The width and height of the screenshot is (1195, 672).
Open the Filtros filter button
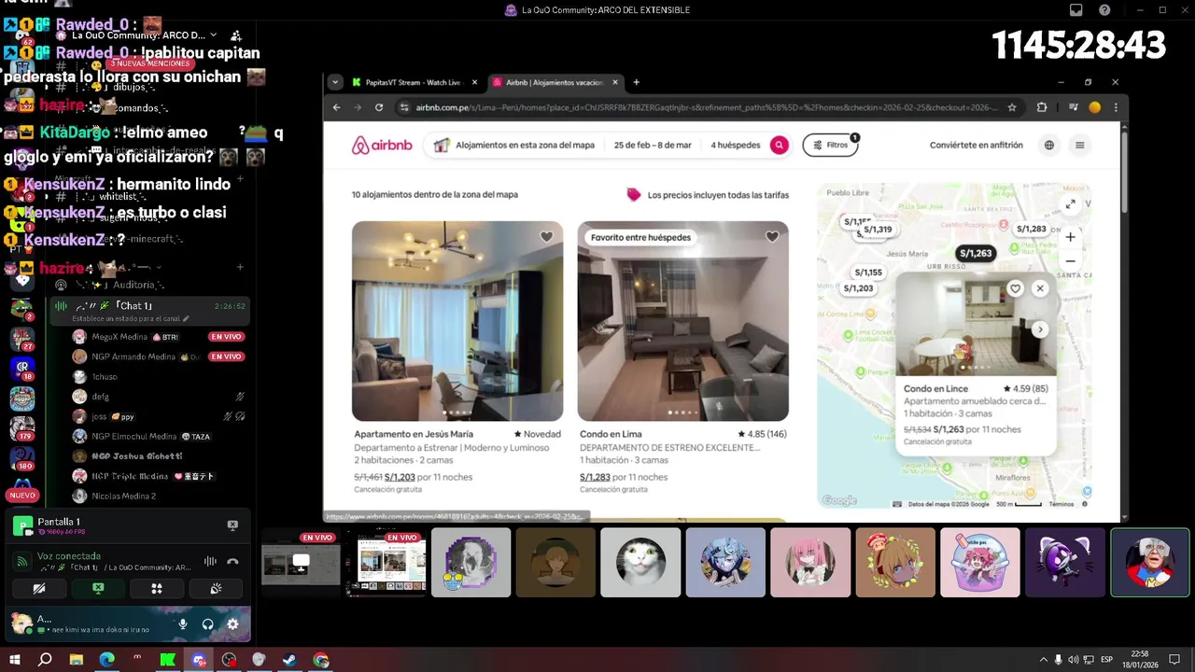click(830, 146)
